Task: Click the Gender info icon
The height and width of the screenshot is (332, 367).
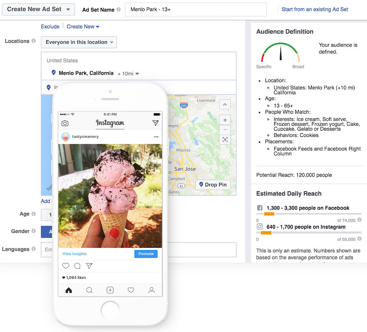Action: point(34,231)
